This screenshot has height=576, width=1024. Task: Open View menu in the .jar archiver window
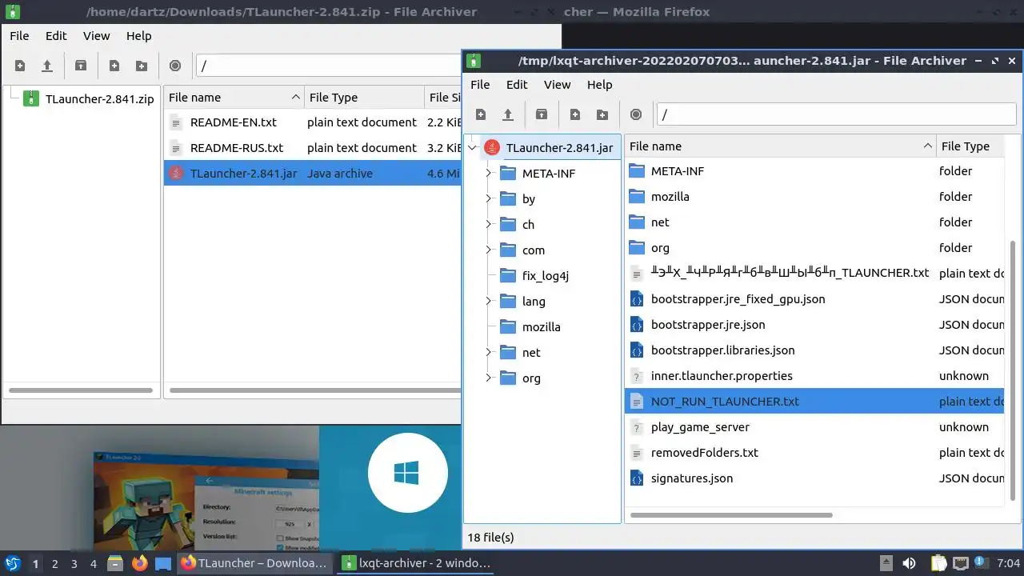557,85
